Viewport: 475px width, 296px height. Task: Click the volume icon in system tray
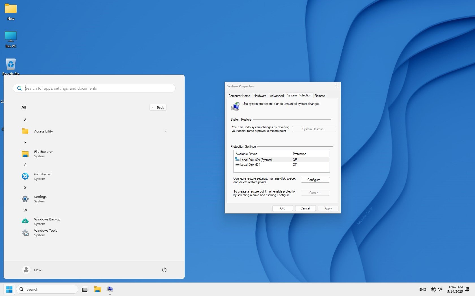click(440, 289)
